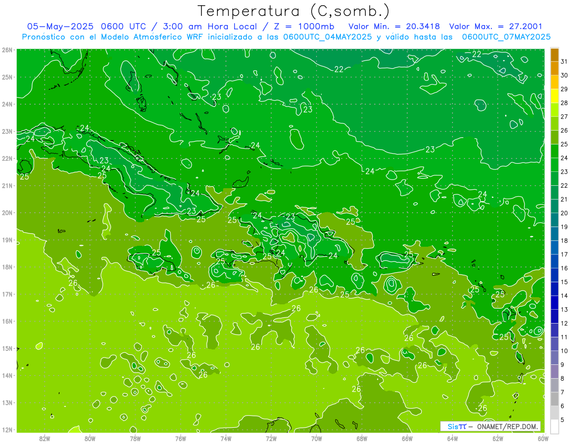
Task: Click the colorbar legend value 8
Action: point(562,378)
